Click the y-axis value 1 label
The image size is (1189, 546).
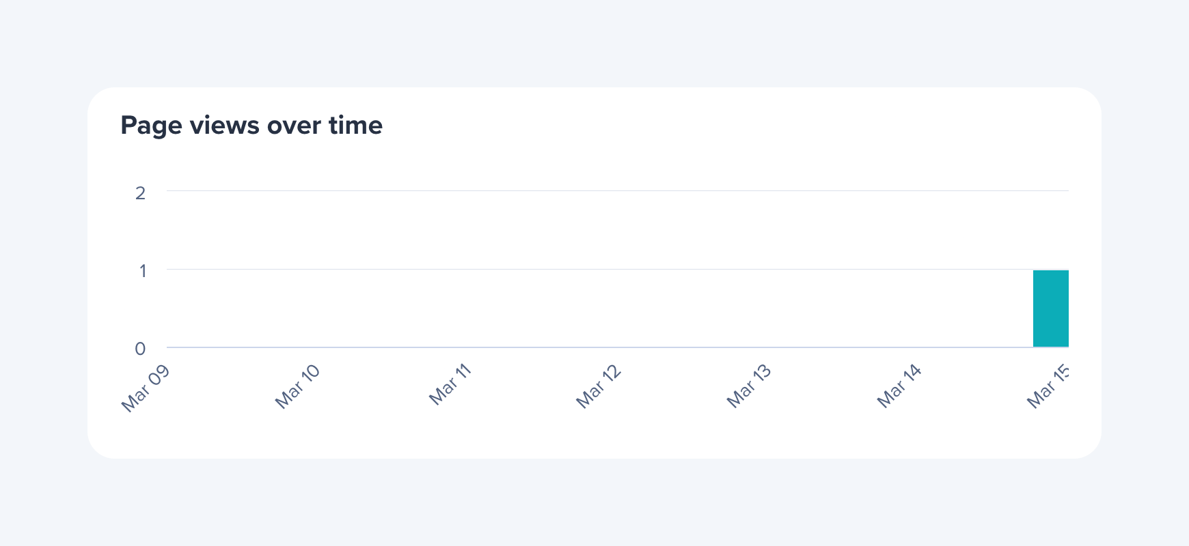point(143,271)
